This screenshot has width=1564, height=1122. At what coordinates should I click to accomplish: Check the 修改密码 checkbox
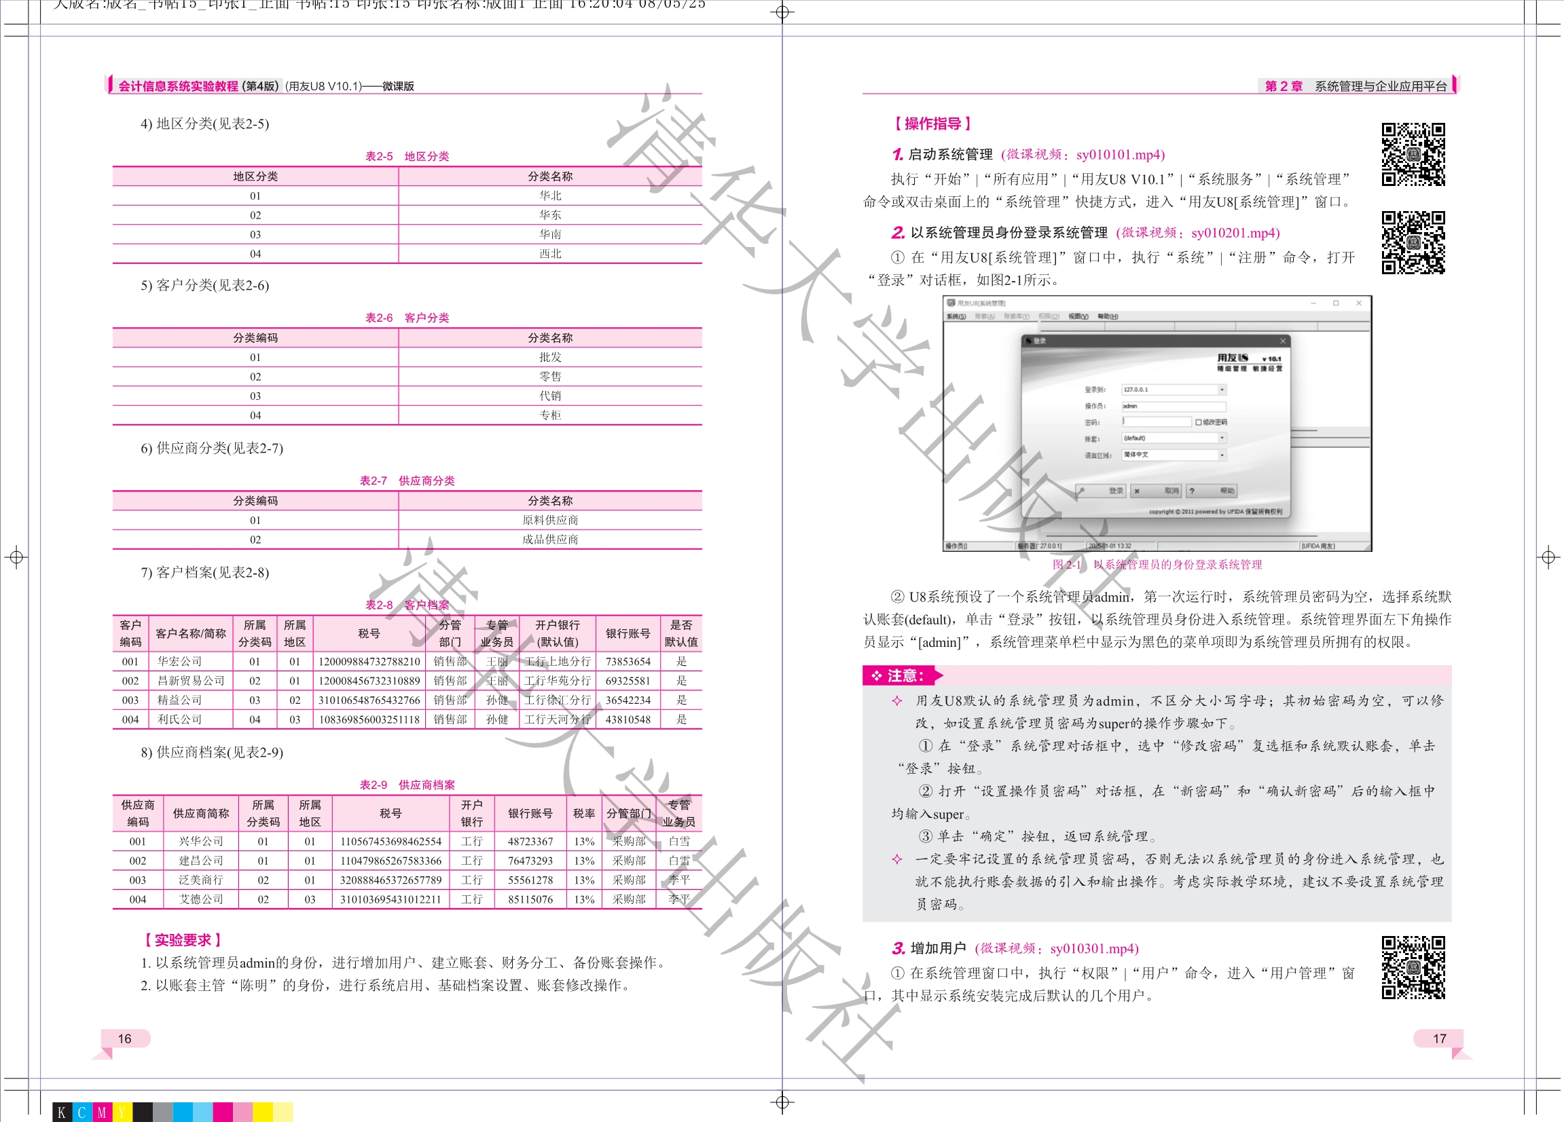(x=1199, y=422)
